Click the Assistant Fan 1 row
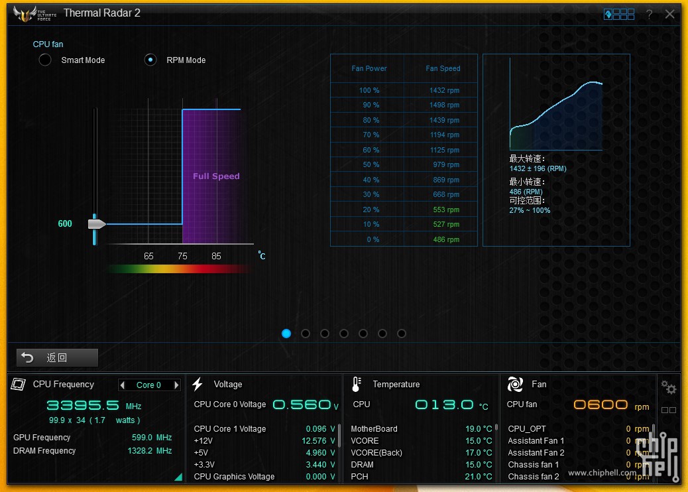 (579, 441)
